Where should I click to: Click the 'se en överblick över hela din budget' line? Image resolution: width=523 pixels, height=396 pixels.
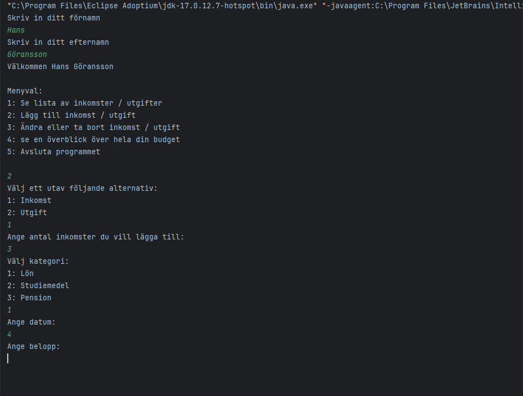[x=94, y=140]
